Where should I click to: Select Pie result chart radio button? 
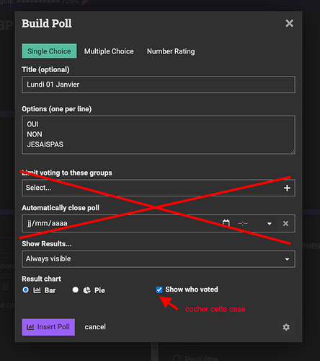coord(76,290)
